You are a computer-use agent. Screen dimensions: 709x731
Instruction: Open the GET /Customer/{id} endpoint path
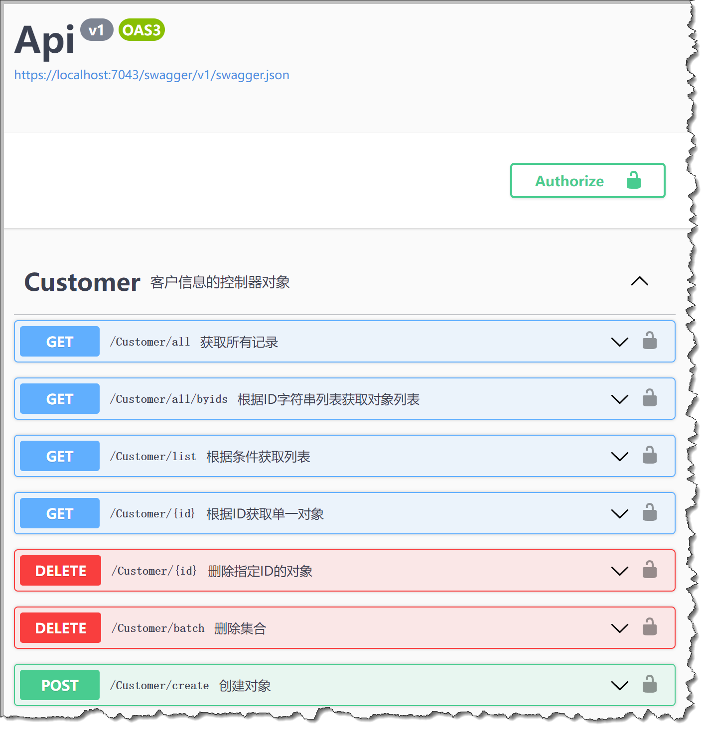tap(152, 513)
